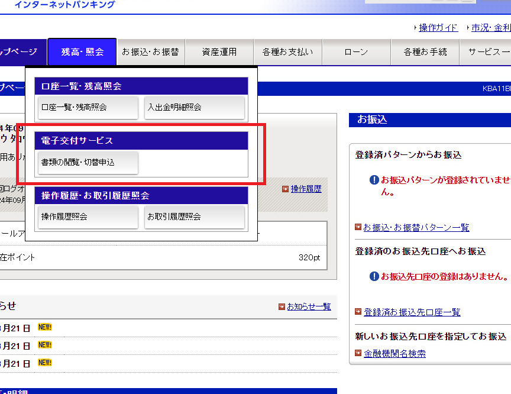
Task: Choose 口座一覧・残高照会 button in the dropdown
Action: [x=88, y=108]
